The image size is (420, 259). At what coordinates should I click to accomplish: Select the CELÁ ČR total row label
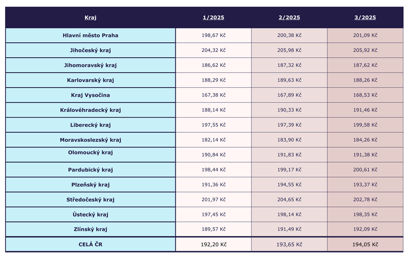tap(91, 244)
